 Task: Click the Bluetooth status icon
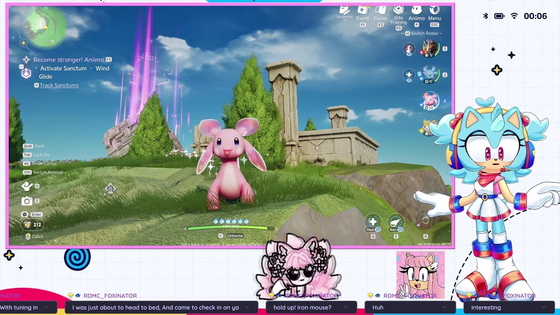click(x=486, y=16)
